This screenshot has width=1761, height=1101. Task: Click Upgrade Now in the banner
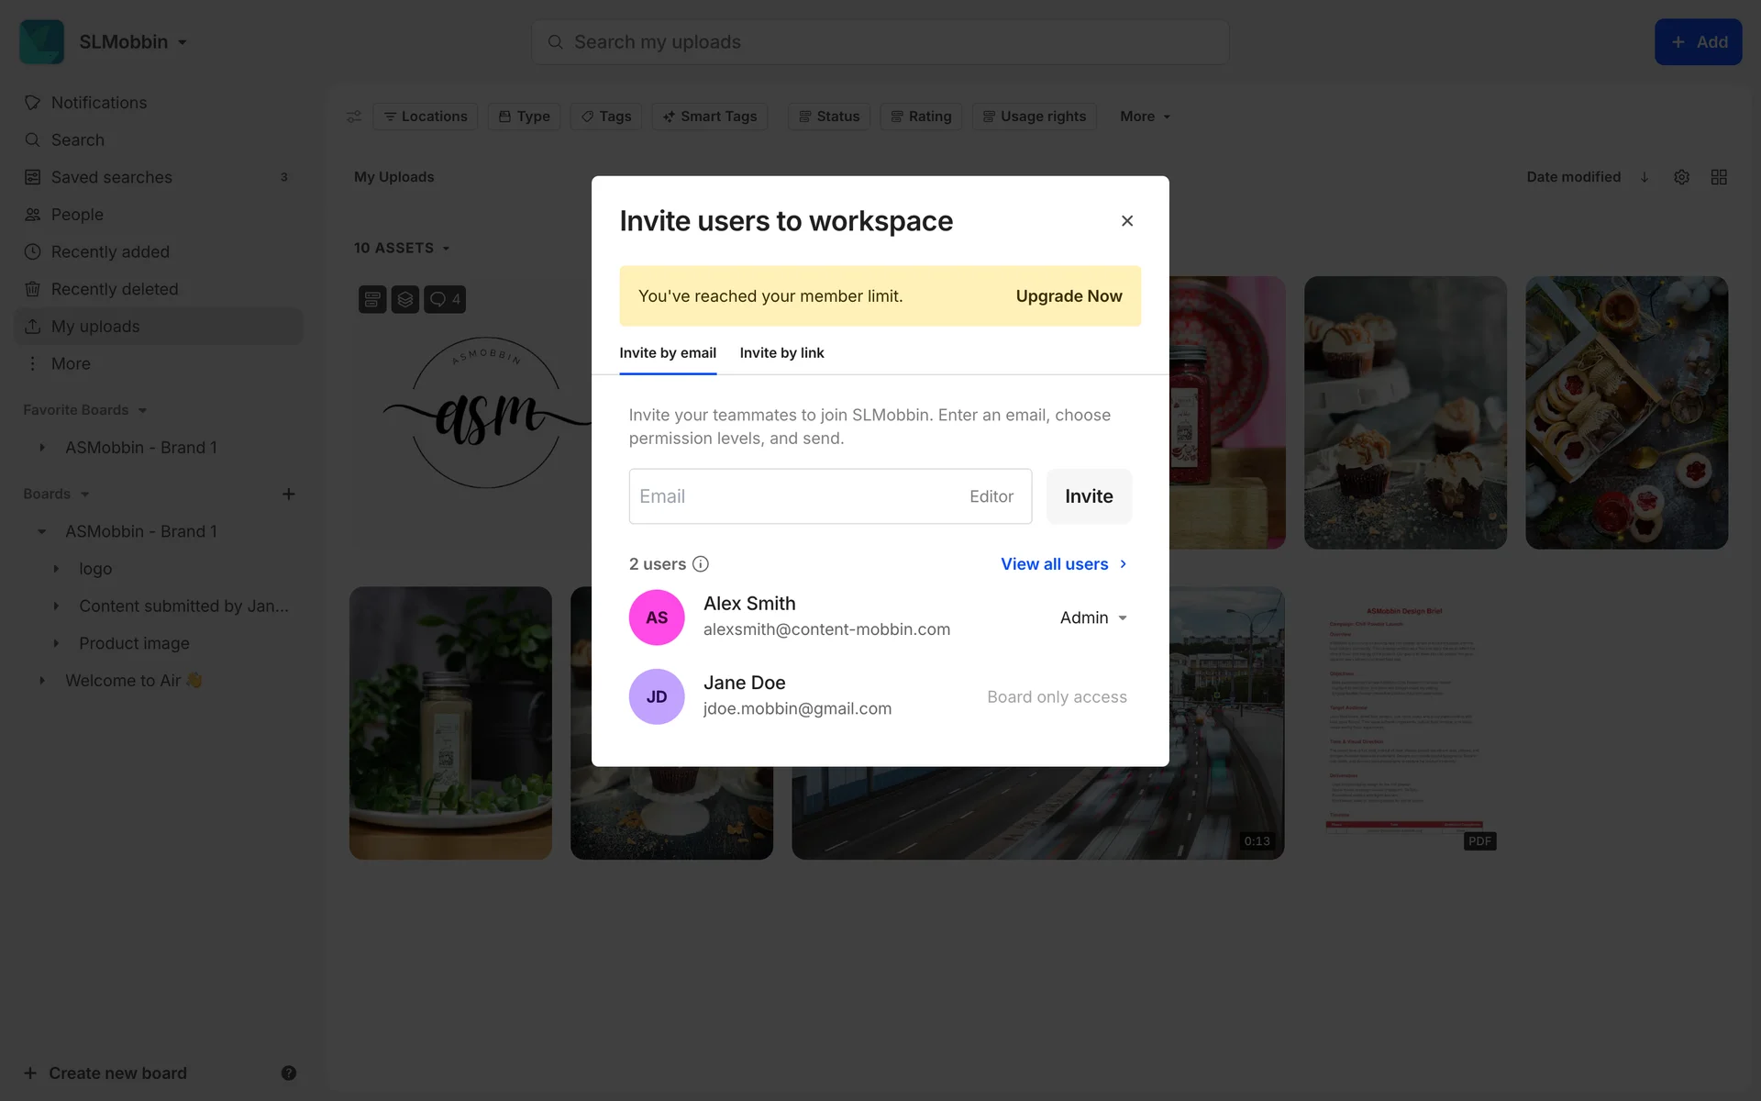coord(1069,296)
